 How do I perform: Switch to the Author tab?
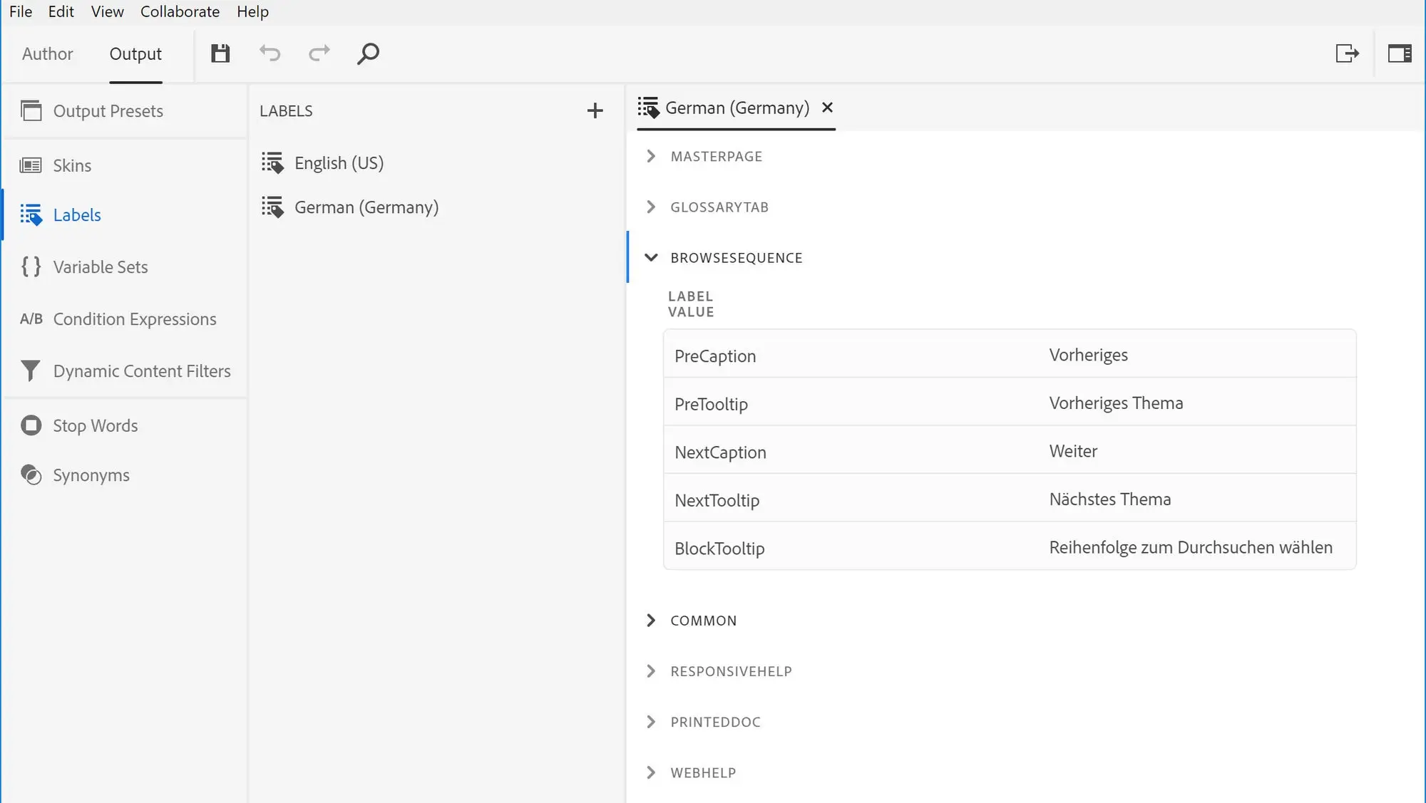[x=47, y=53]
